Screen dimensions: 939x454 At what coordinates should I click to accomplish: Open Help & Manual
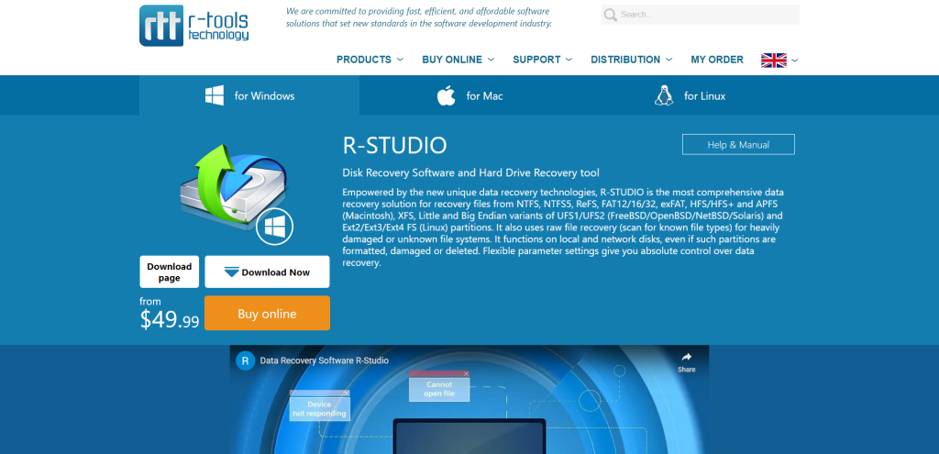point(738,144)
